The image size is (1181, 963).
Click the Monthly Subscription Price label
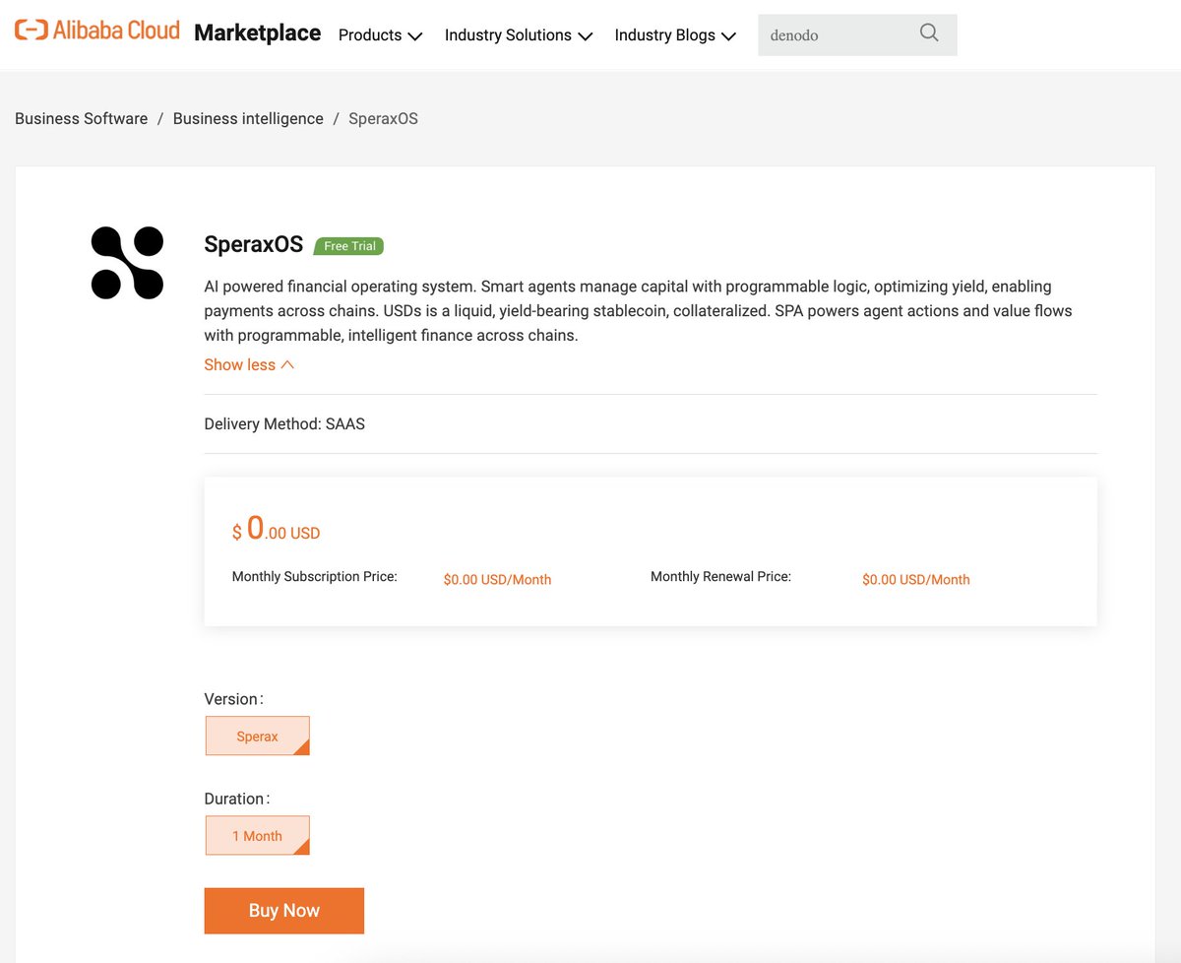tap(315, 577)
